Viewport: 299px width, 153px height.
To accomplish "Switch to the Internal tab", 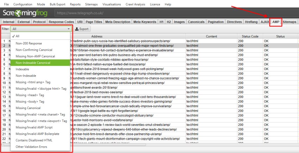I will [8, 22].
